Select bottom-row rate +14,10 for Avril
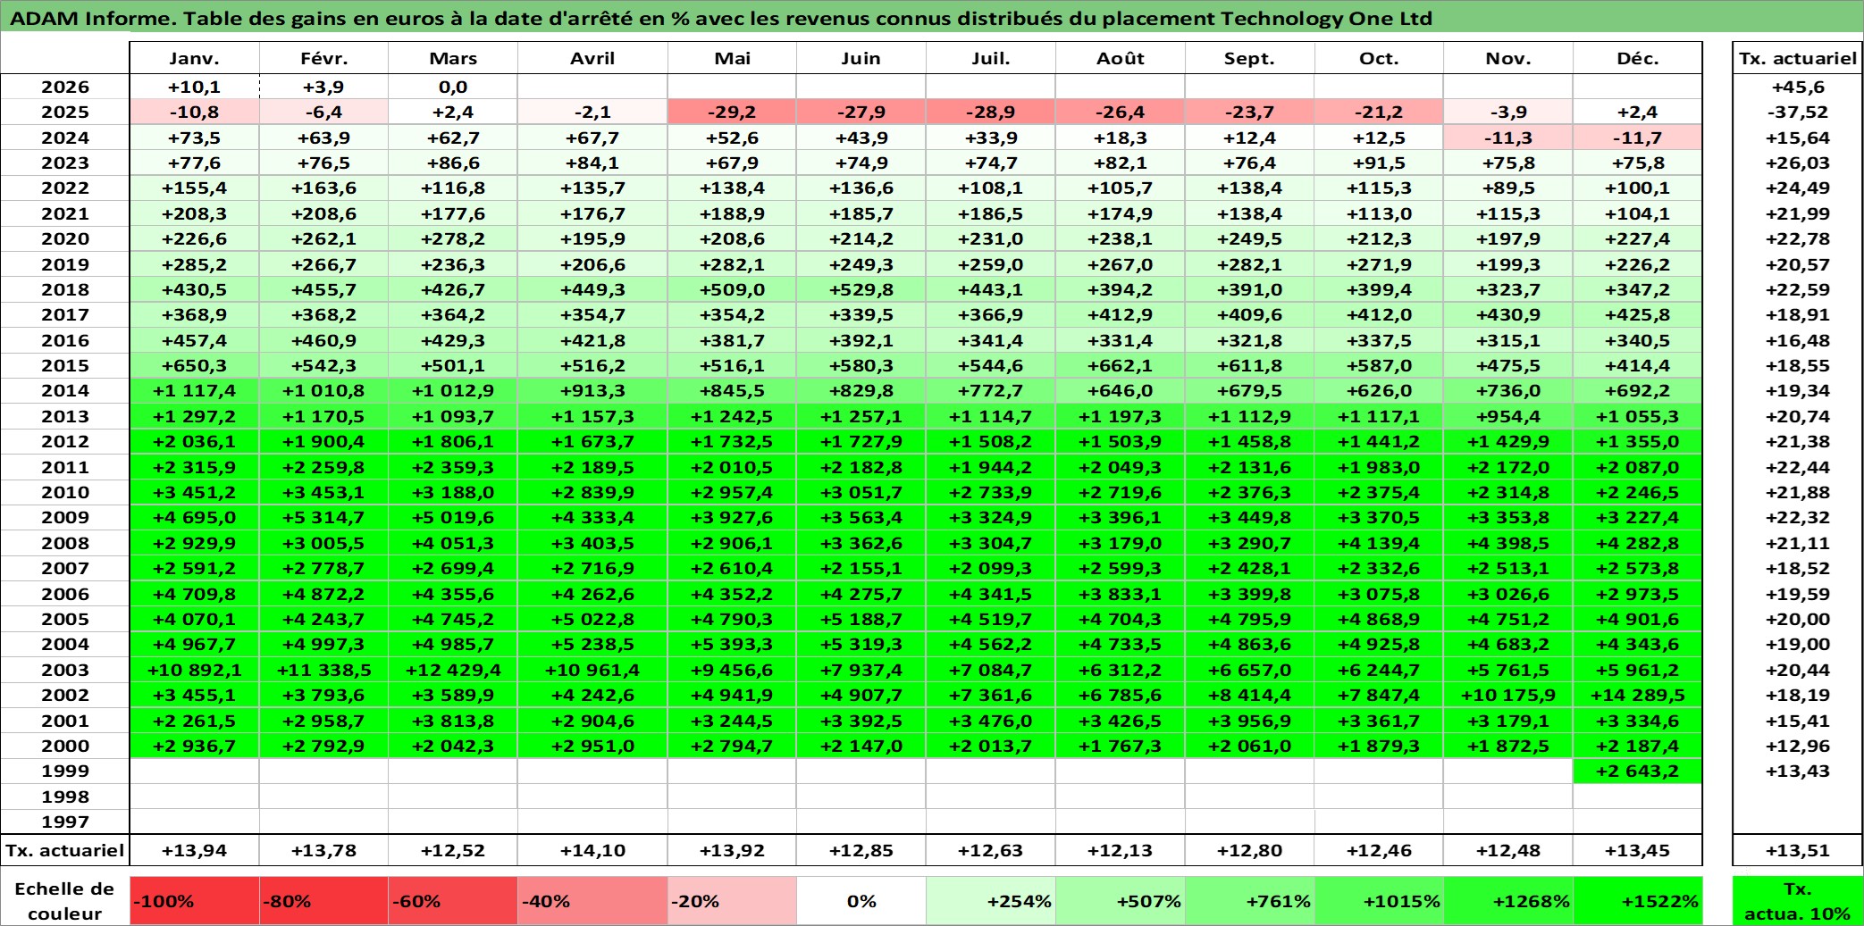The width and height of the screenshot is (1864, 926). click(592, 850)
